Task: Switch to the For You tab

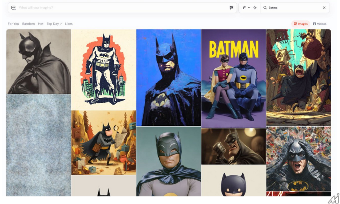Action: click(14, 24)
